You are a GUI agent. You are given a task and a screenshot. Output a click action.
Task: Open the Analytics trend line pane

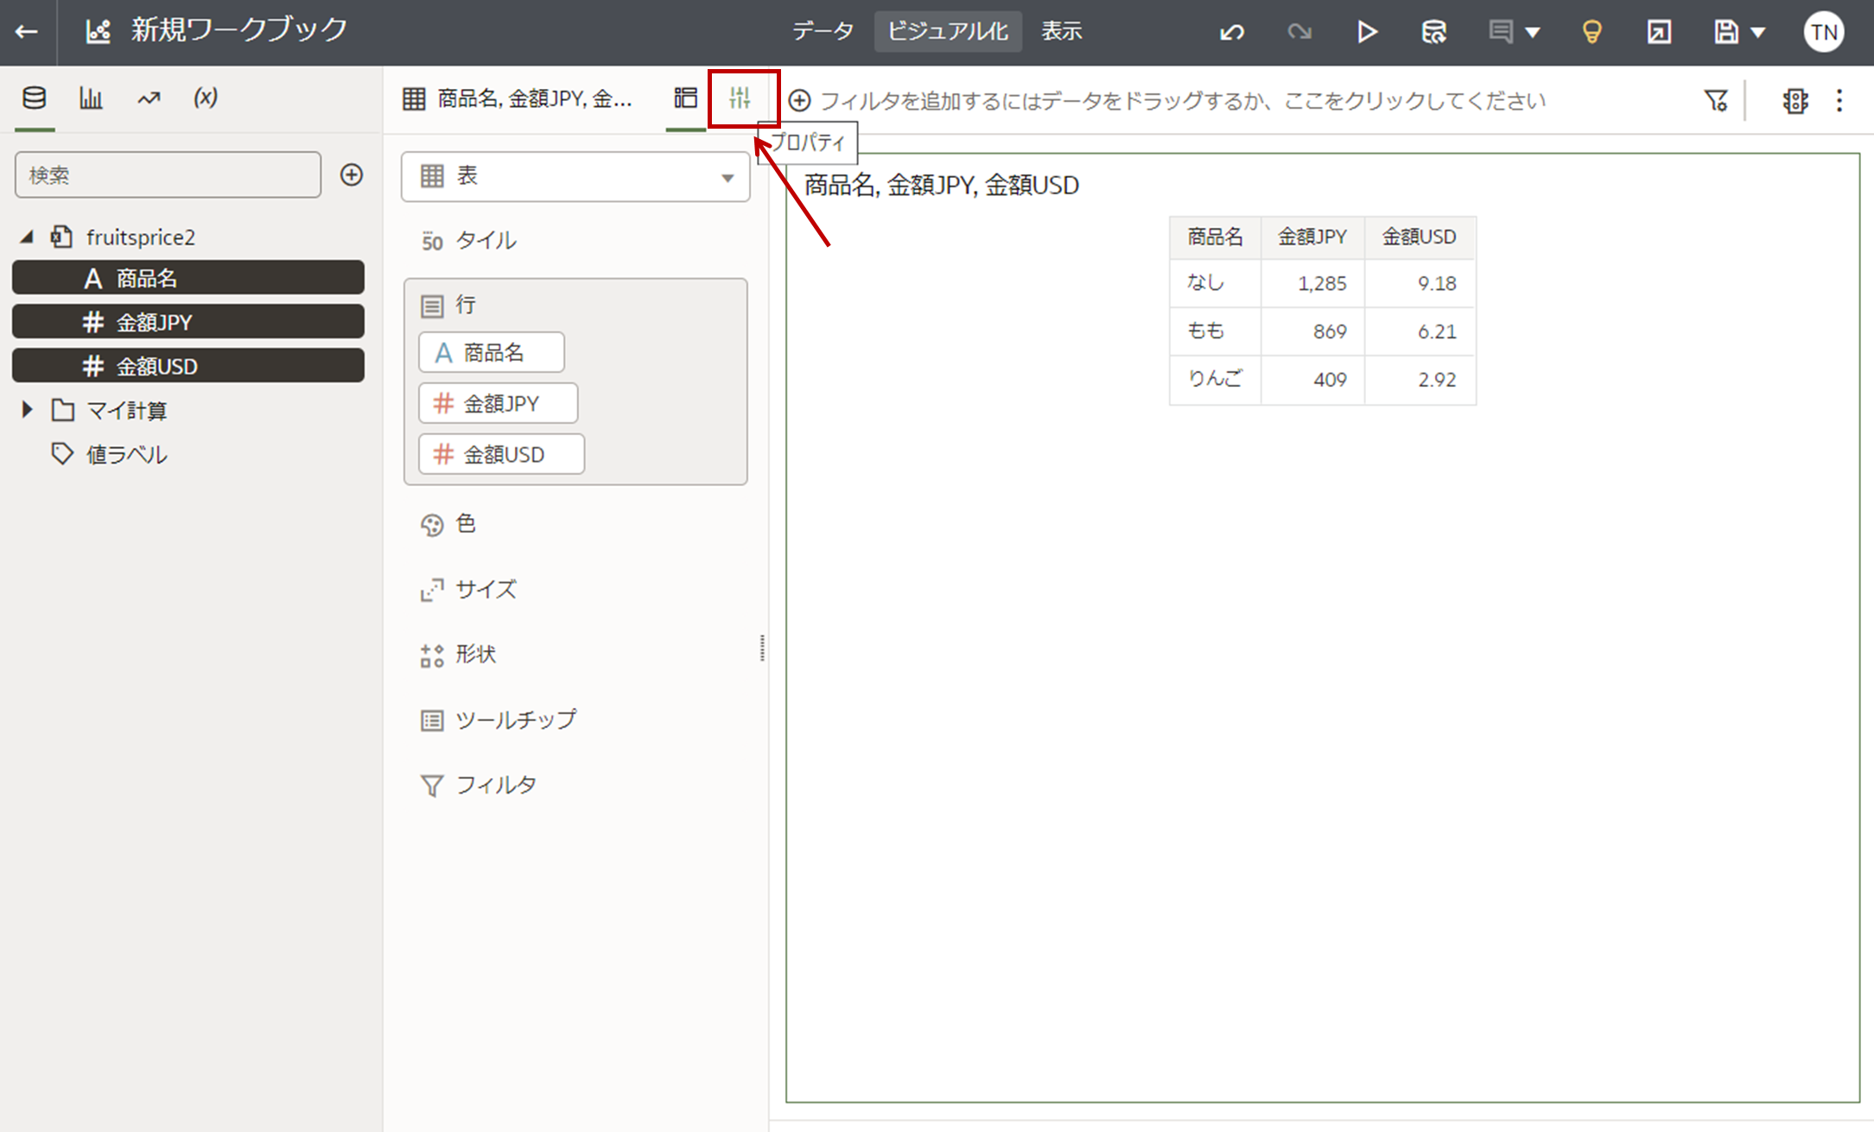coord(149,98)
